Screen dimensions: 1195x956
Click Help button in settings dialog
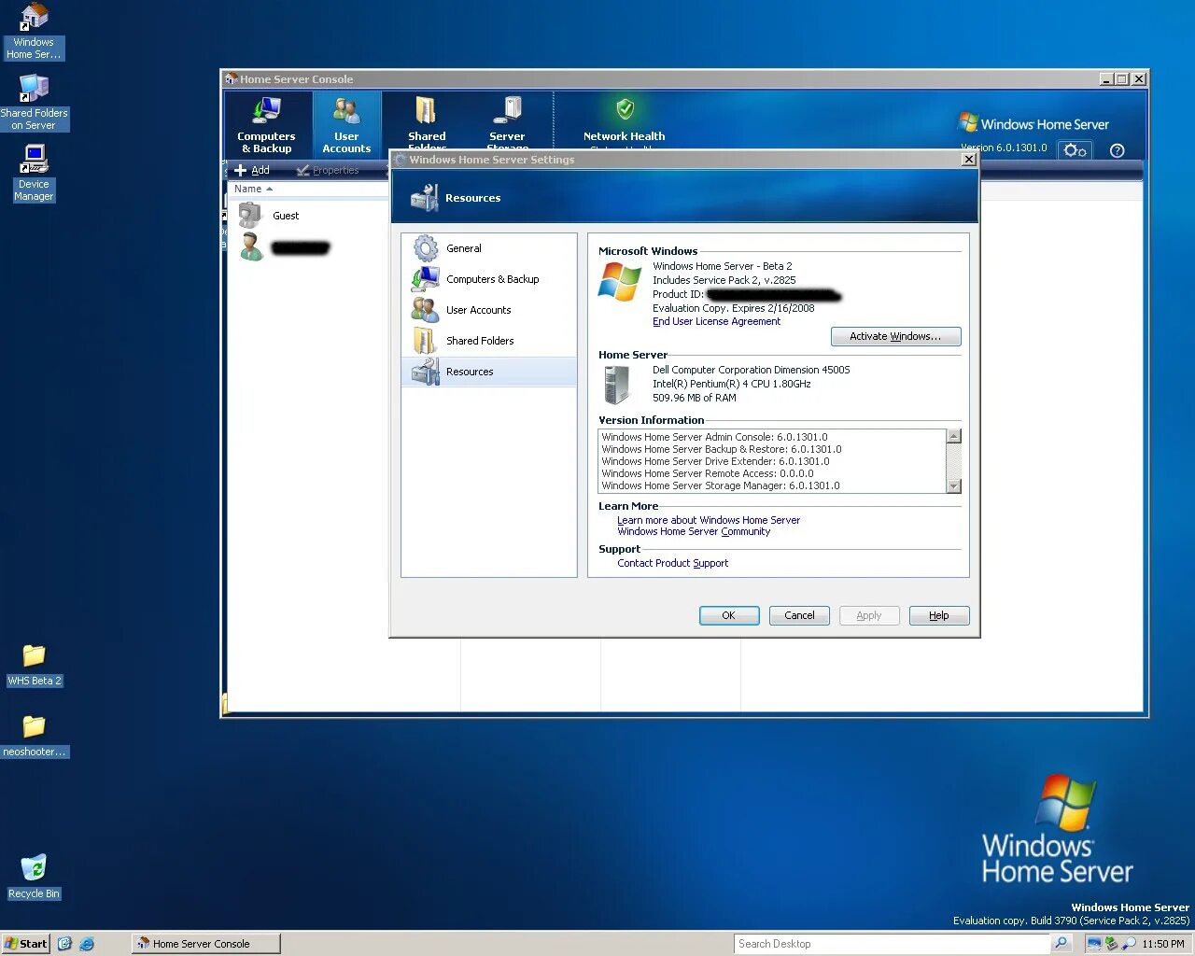pyautogui.click(x=939, y=615)
